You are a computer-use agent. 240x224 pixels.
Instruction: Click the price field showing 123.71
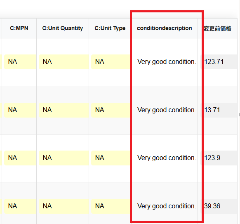click(219, 62)
